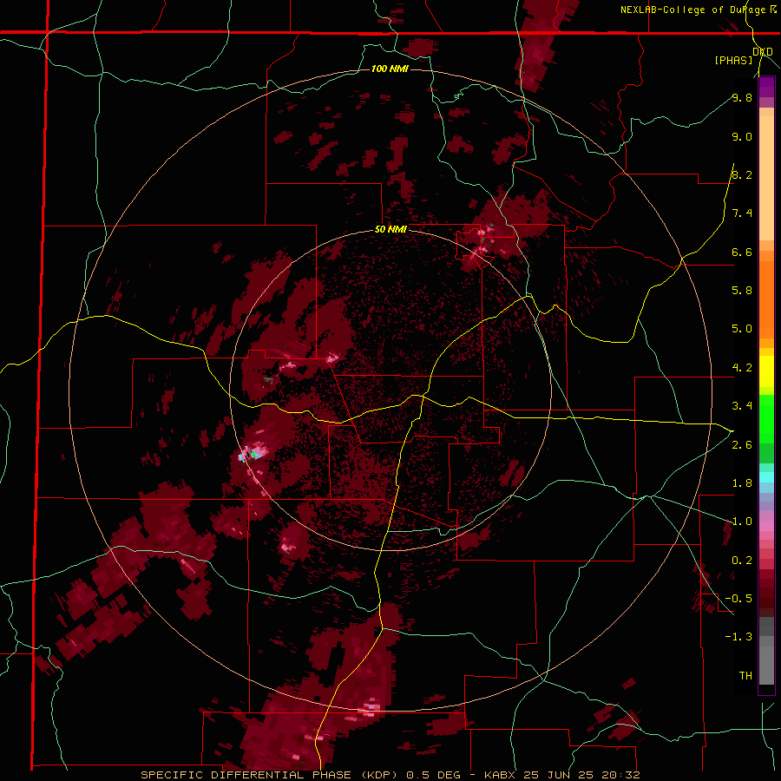The width and height of the screenshot is (781, 781).
Task: Click the 5.0 value on the color scale
Action: (742, 329)
